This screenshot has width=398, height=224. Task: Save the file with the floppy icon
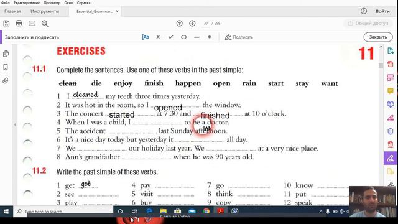[6, 24]
